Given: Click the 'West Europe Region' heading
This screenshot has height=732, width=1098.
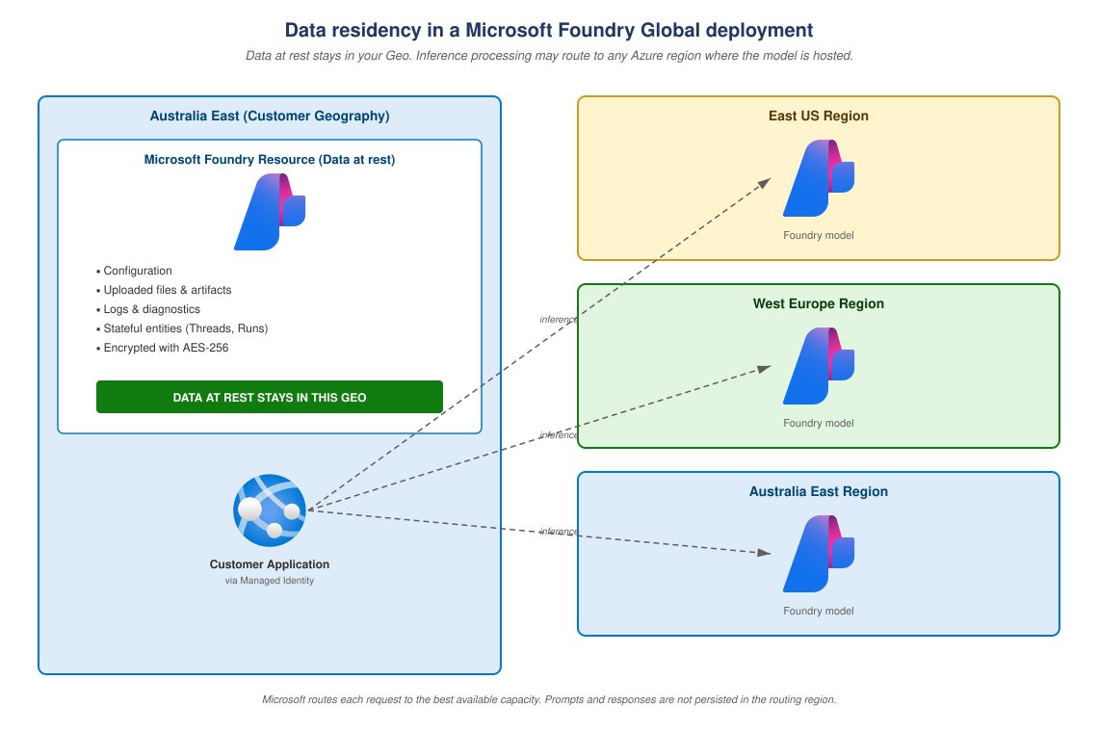Looking at the screenshot, I should [819, 304].
